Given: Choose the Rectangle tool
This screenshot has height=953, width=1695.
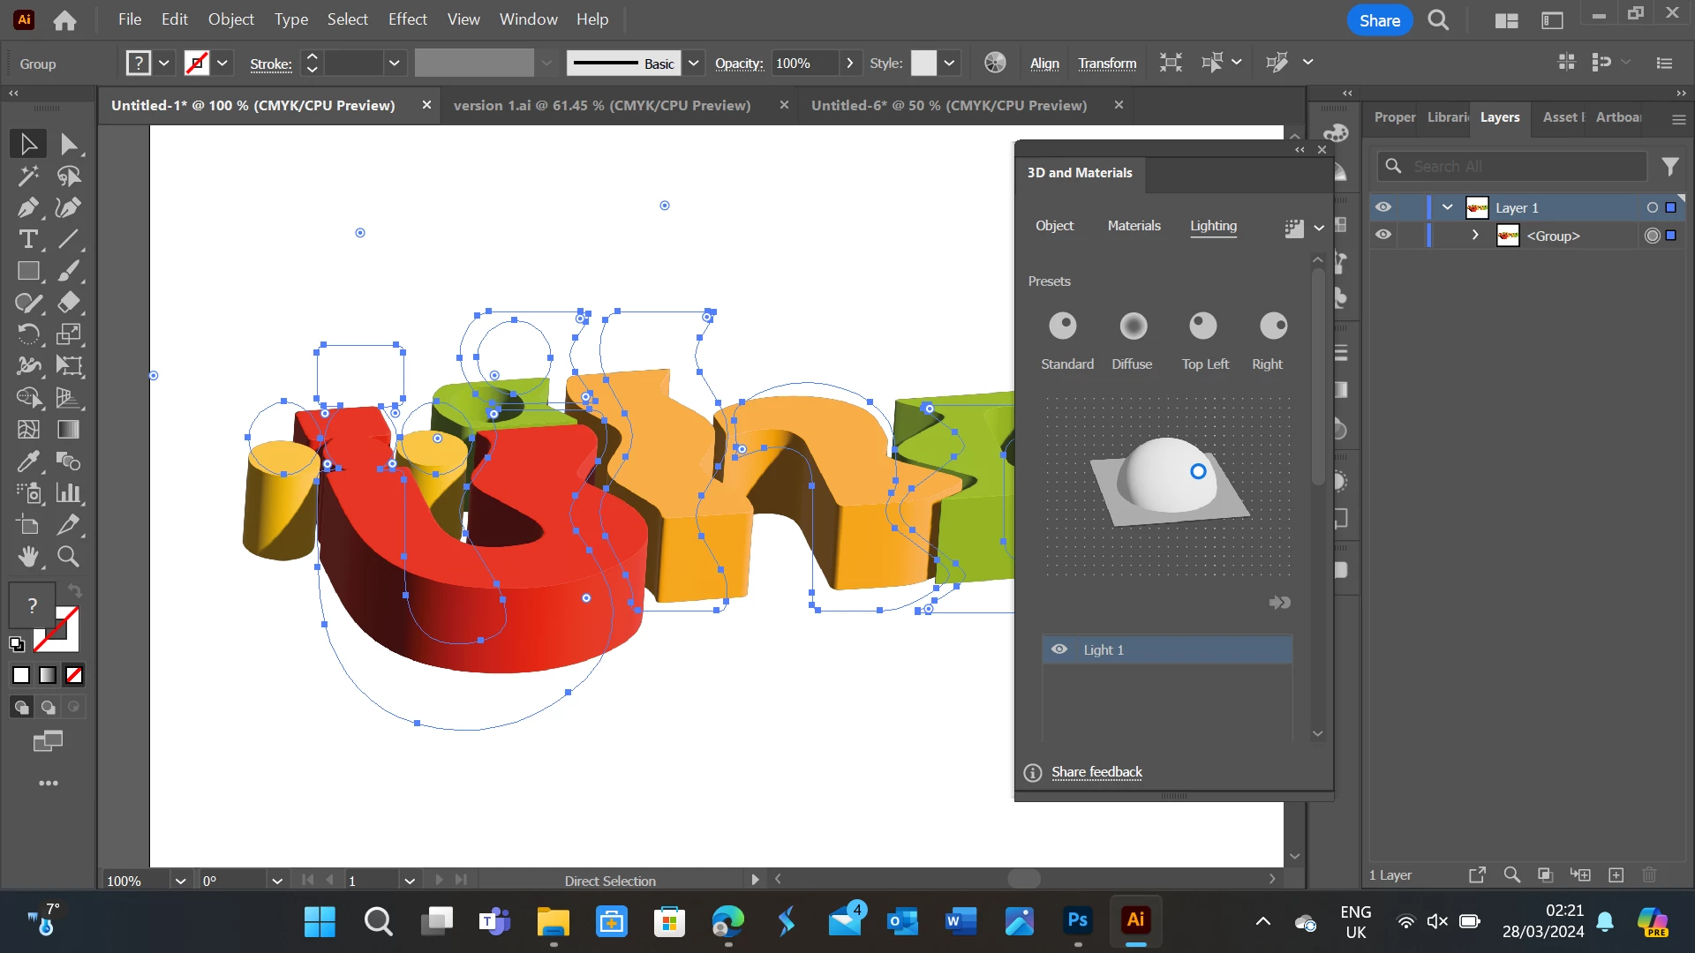Looking at the screenshot, I should 27,271.
